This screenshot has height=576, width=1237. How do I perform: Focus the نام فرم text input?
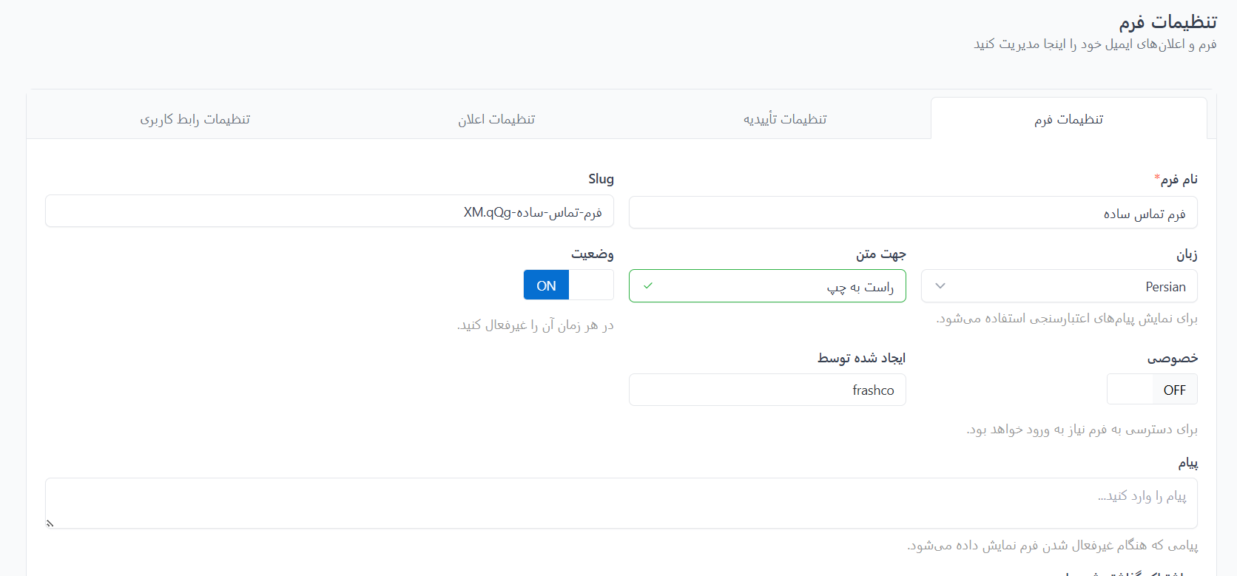913,213
